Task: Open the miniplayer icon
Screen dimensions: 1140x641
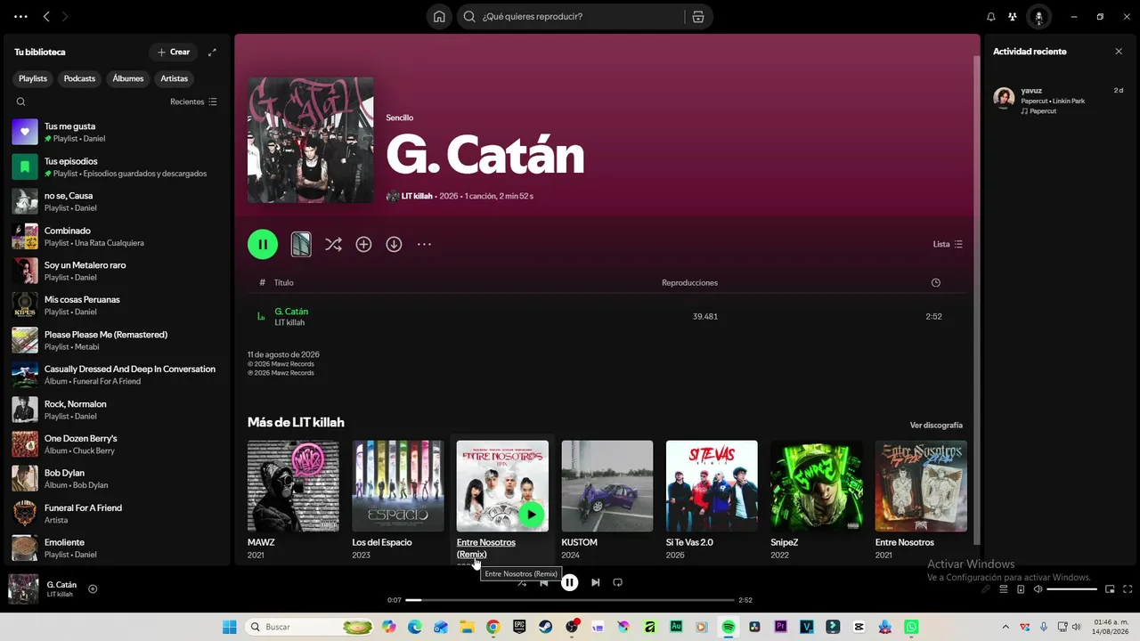Action: tap(1110, 588)
